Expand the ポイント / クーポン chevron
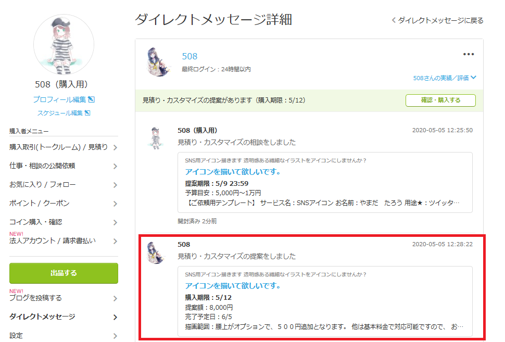 pos(115,204)
